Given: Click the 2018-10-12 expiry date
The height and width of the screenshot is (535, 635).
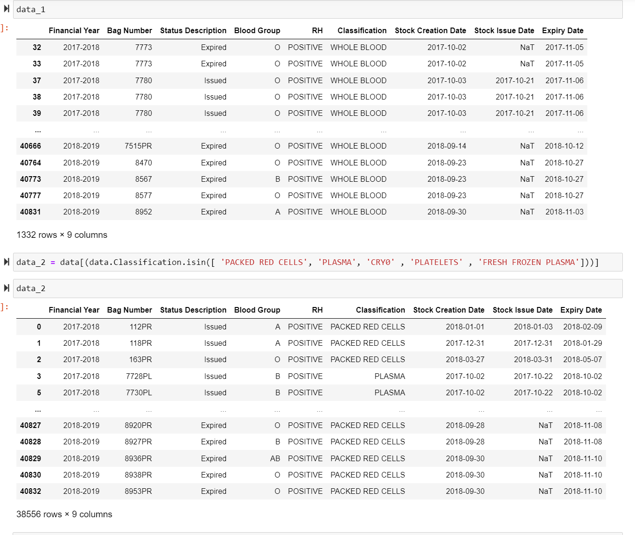Looking at the screenshot, I should (564, 146).
